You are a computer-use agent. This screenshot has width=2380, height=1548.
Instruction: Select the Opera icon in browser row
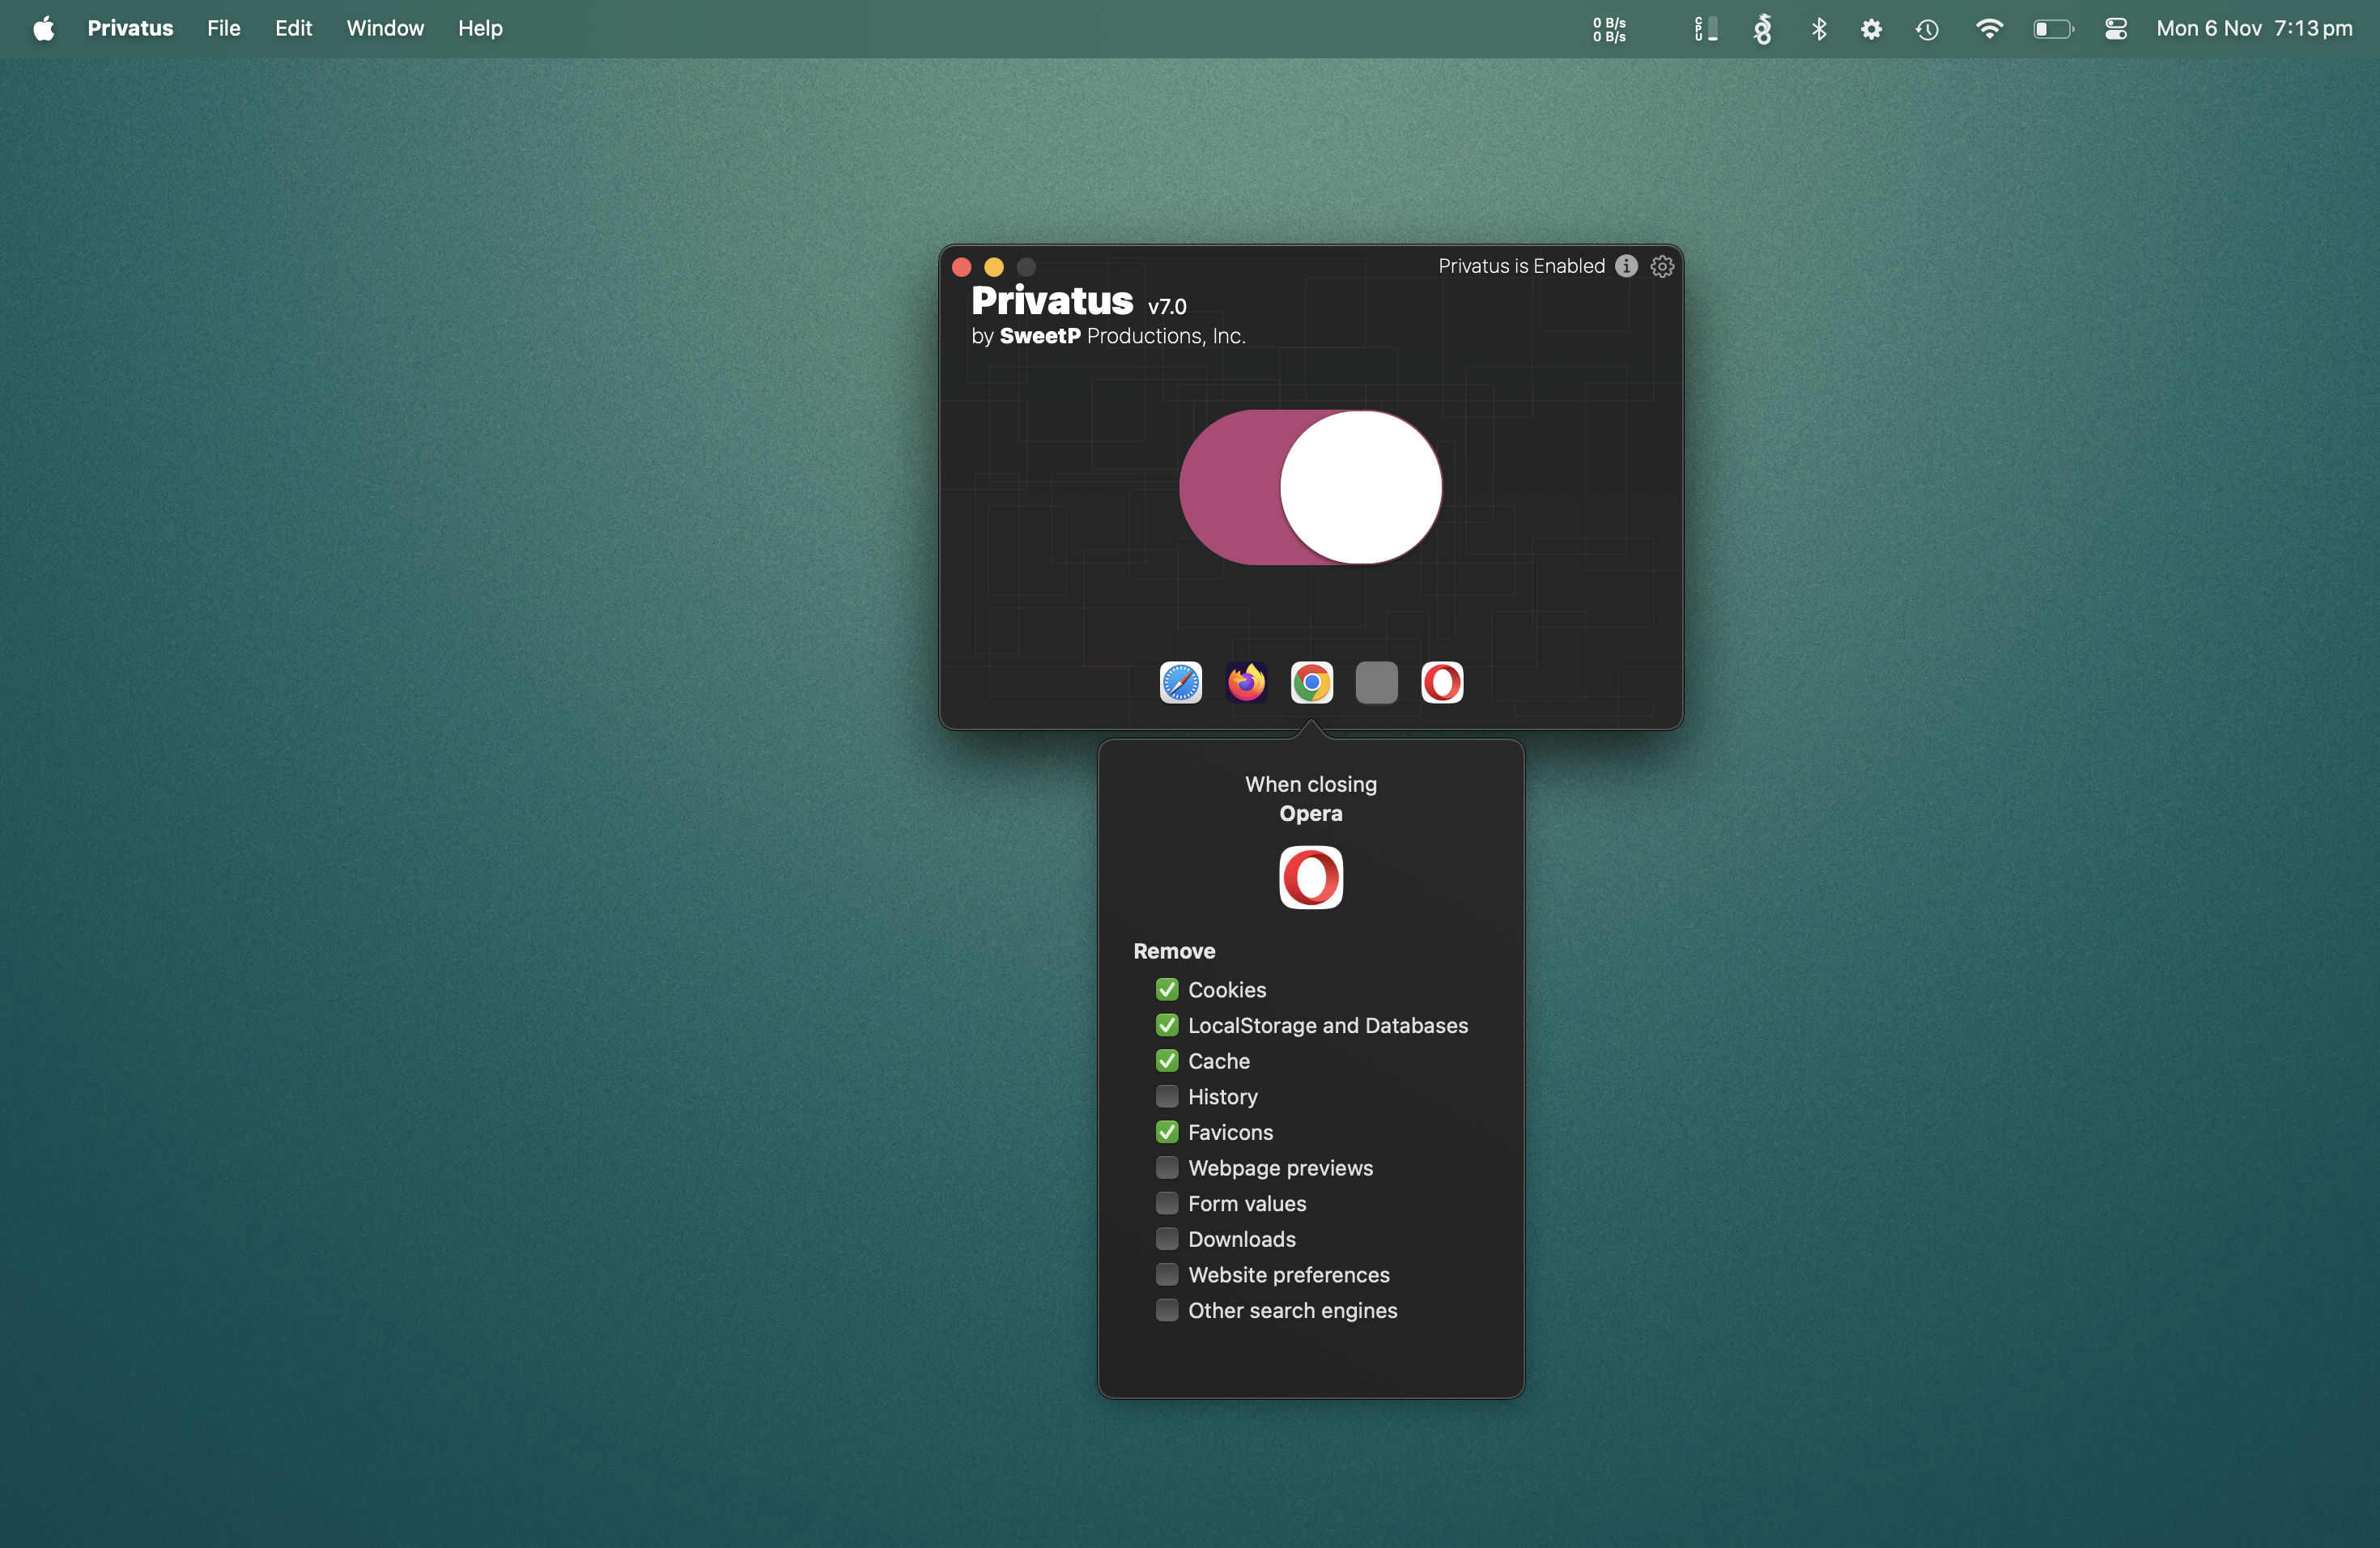point(1442,683)
